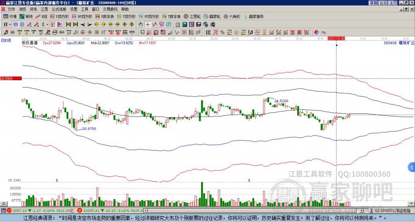Open the 交易委托 menu
This screenshot has width=415, height=222.
(110, 9)
